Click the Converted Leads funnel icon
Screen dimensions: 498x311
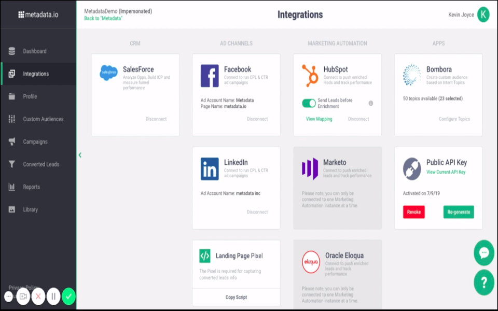(12, 164)
